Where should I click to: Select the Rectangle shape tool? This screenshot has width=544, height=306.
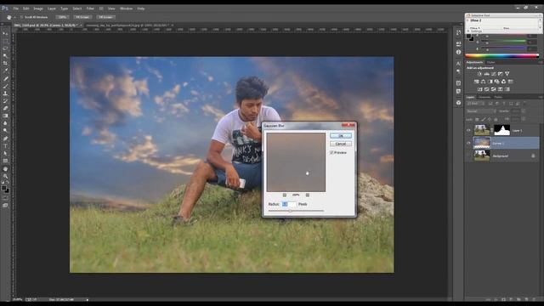pyautogui.click(x=5, y=161)
